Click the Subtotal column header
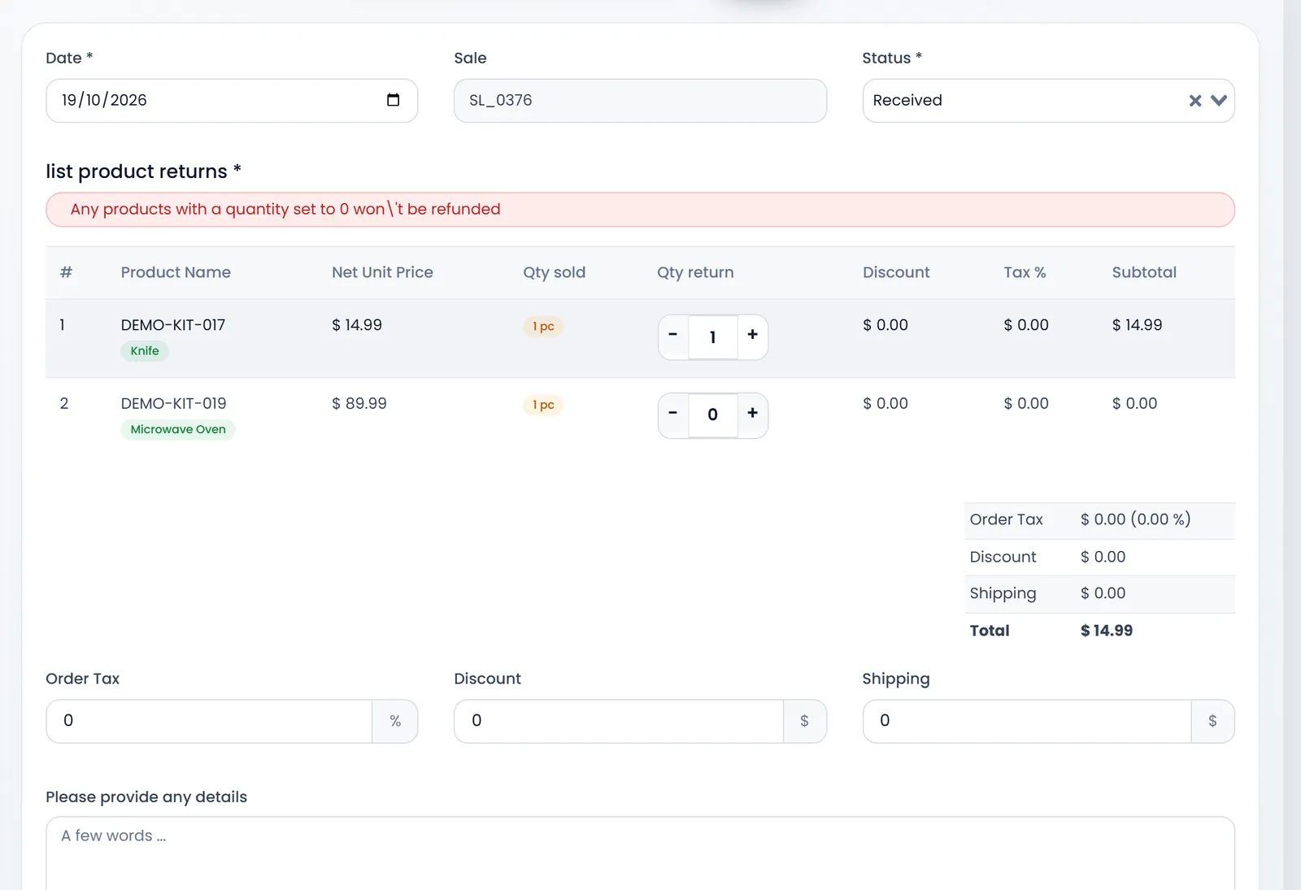The width and height of the screenshot is (1301, 890). pos(1144,273)
